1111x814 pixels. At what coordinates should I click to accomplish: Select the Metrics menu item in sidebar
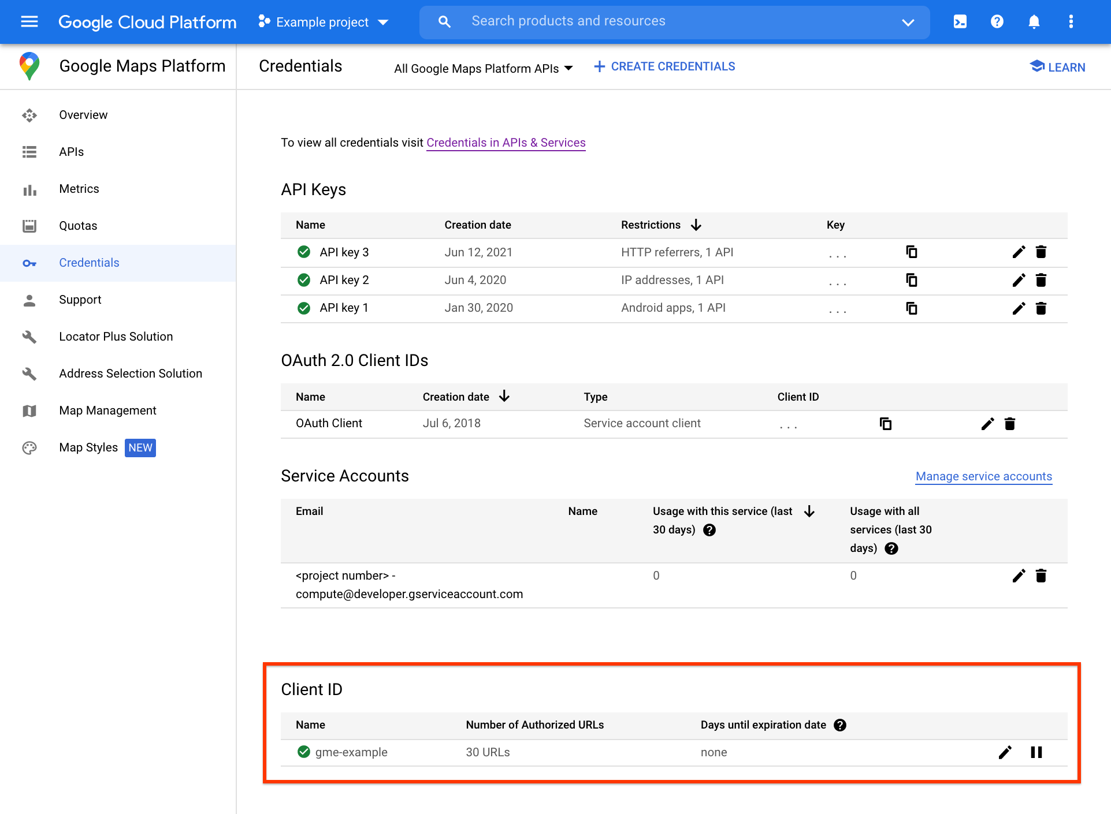[79, 189]
